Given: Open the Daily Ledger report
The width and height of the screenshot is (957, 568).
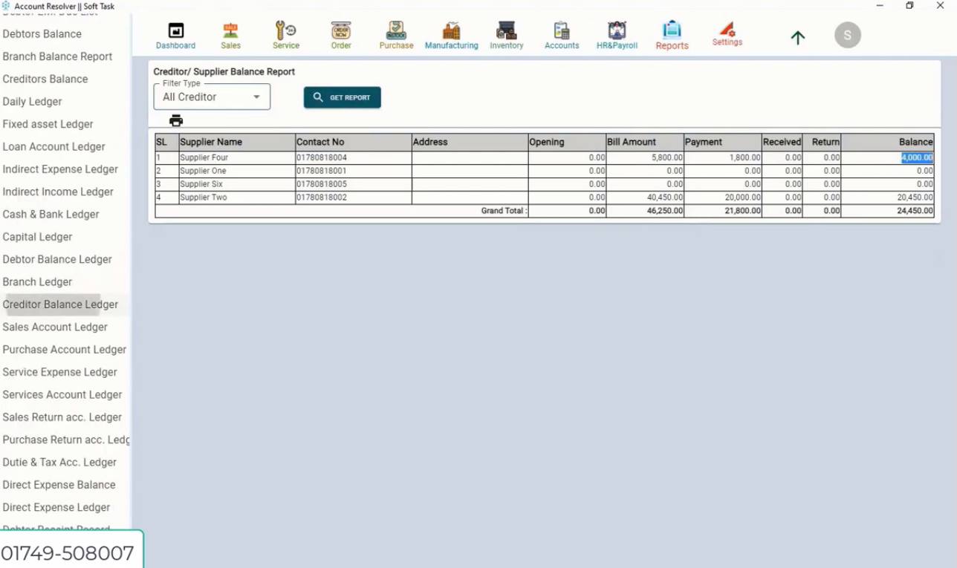Looking at the screenshot, I should tap(32, 101).
